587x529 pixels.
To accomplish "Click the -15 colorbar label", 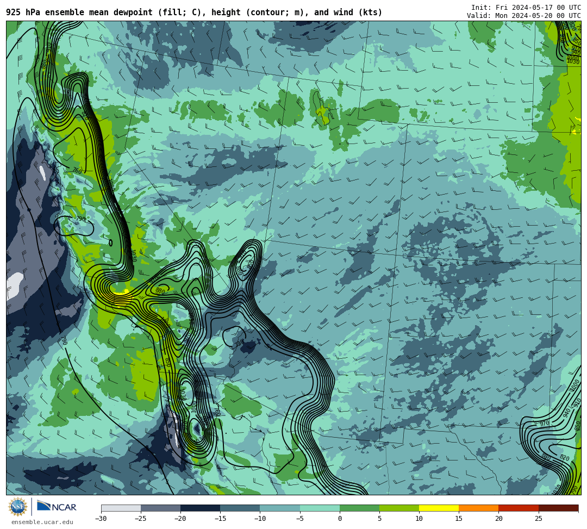I will [220, 519].
